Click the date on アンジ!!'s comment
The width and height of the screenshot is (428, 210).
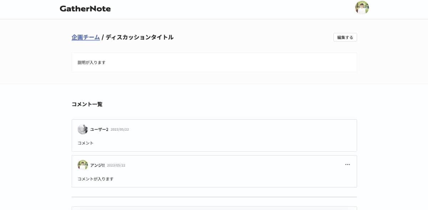[116, 166]
